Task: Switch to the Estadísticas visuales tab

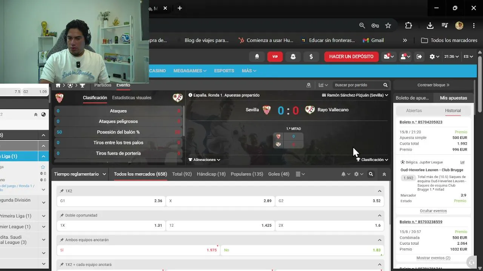Action: pyautogui.click(x=132, y=97)
